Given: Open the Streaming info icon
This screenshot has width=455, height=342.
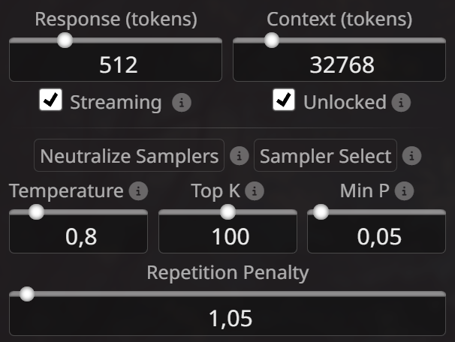Looking at the screenshot, I should click(182, 102).
